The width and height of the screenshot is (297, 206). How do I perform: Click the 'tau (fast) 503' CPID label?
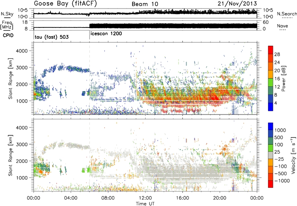52,37
